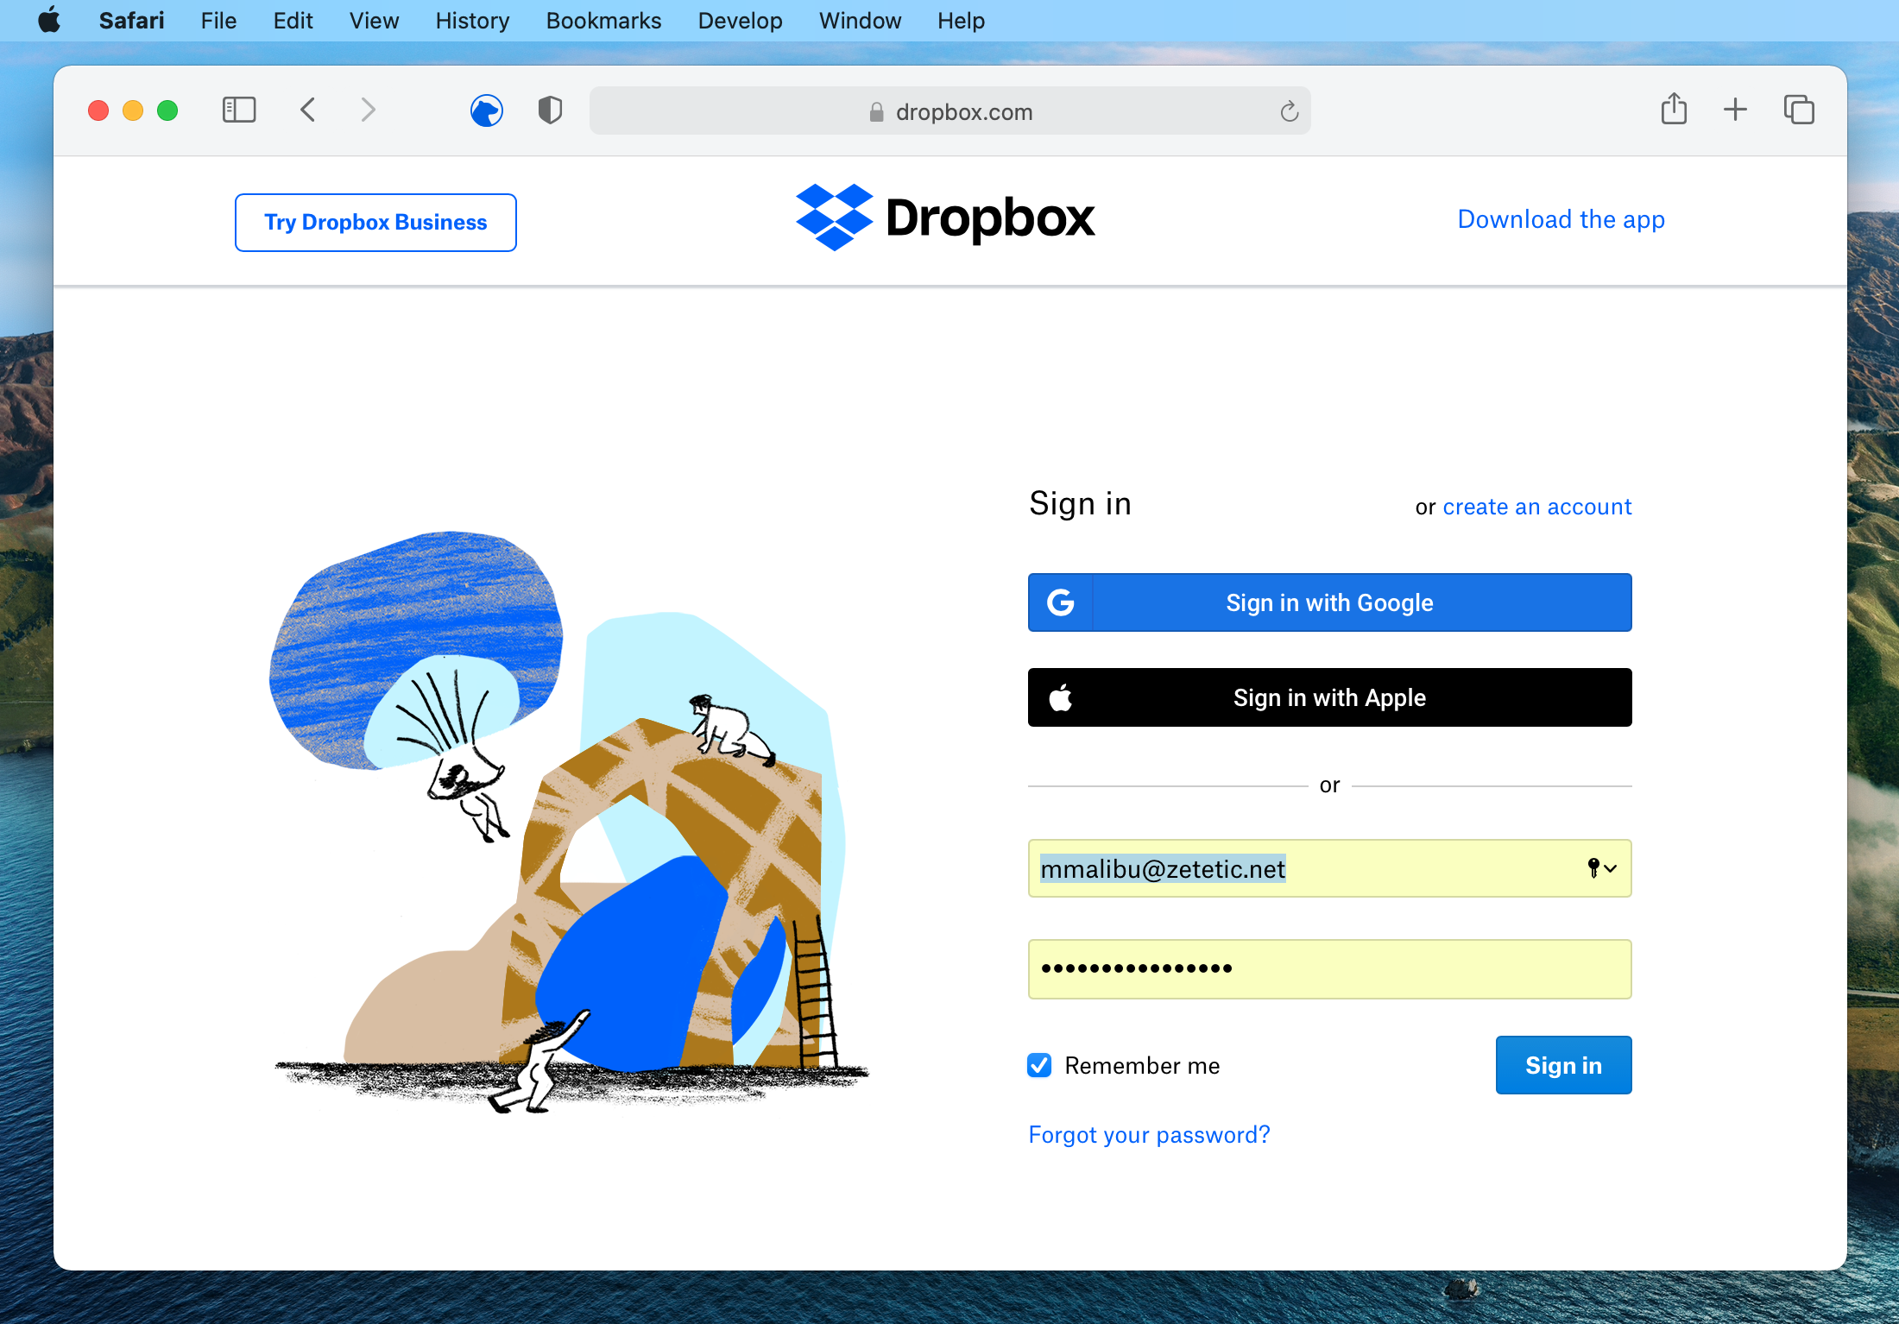Reload the page
Screen dimensions: 1899x1324
coord(1289,111)
